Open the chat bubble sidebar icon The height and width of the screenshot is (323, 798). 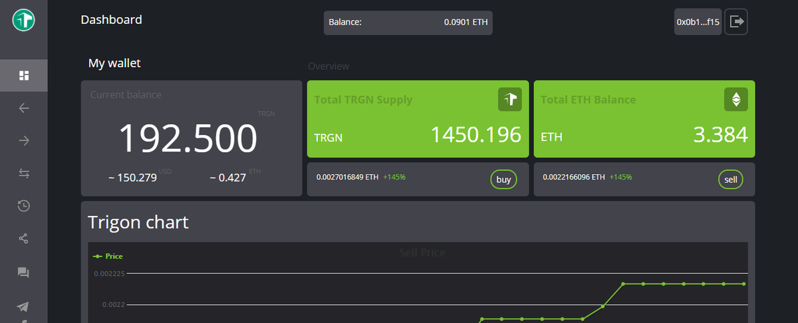[x=23, y=272]
